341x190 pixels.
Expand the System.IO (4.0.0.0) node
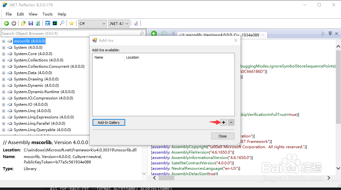point(4,104)
